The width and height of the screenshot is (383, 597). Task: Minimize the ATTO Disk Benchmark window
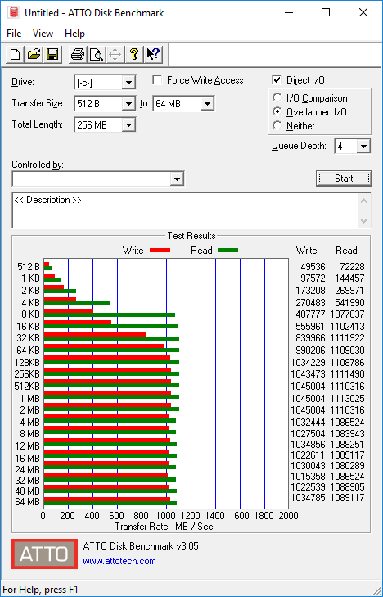pyautogui.click(x=291, y=12)
